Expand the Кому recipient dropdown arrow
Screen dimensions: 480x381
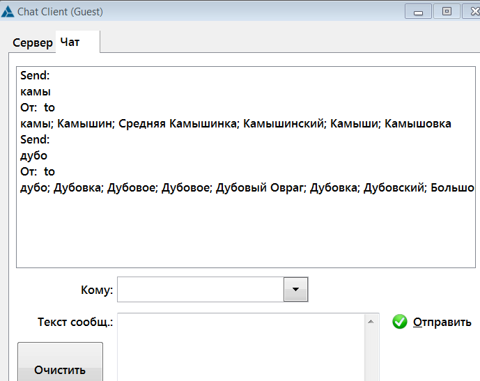pyautogui.click(x=295, y=290)
